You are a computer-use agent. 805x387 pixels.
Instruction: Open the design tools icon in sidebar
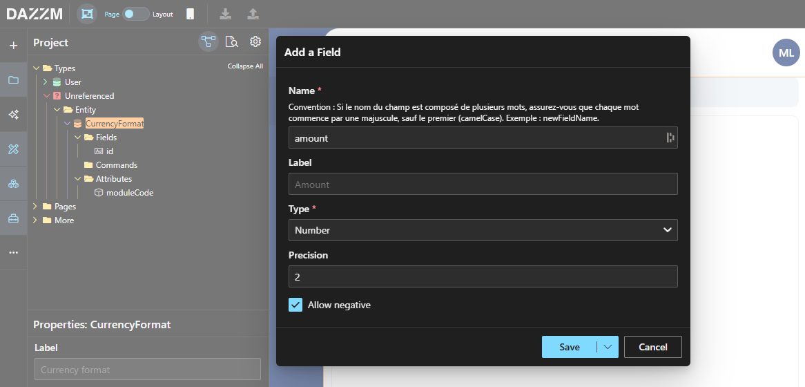click(x=13, y=149)
